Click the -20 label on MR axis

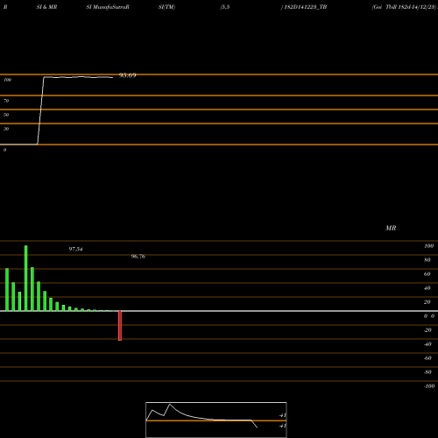(x=427, y=330)
